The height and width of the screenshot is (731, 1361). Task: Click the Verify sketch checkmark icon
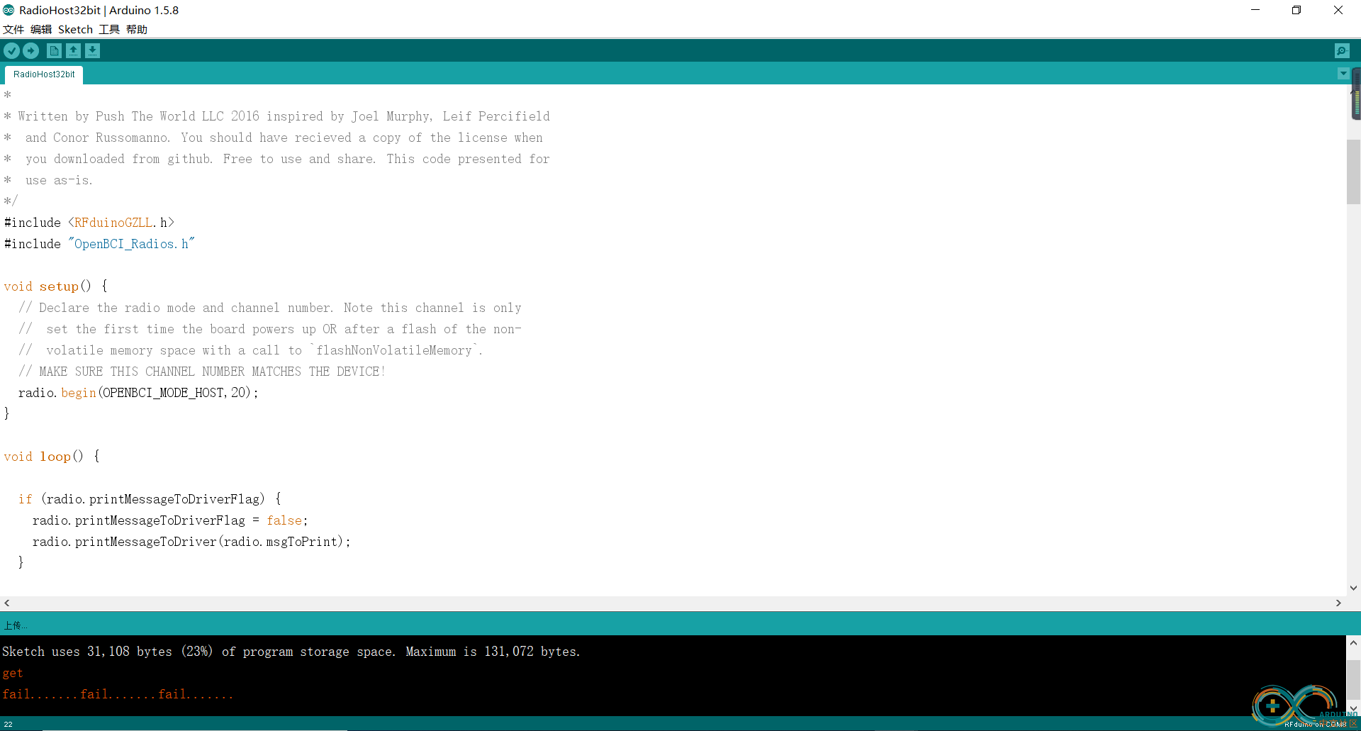11,50
